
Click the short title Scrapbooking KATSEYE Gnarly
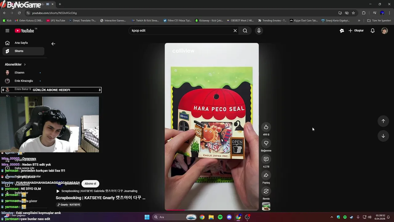tap(100, 198)
